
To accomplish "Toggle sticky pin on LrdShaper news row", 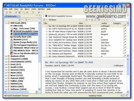I will [x=125, y=26].
